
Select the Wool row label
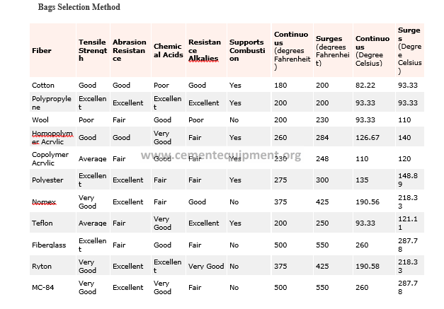[x=40, y=120]
